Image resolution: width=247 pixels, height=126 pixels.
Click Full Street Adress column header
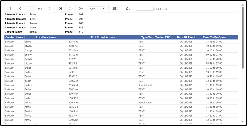(x=103, y=37)
